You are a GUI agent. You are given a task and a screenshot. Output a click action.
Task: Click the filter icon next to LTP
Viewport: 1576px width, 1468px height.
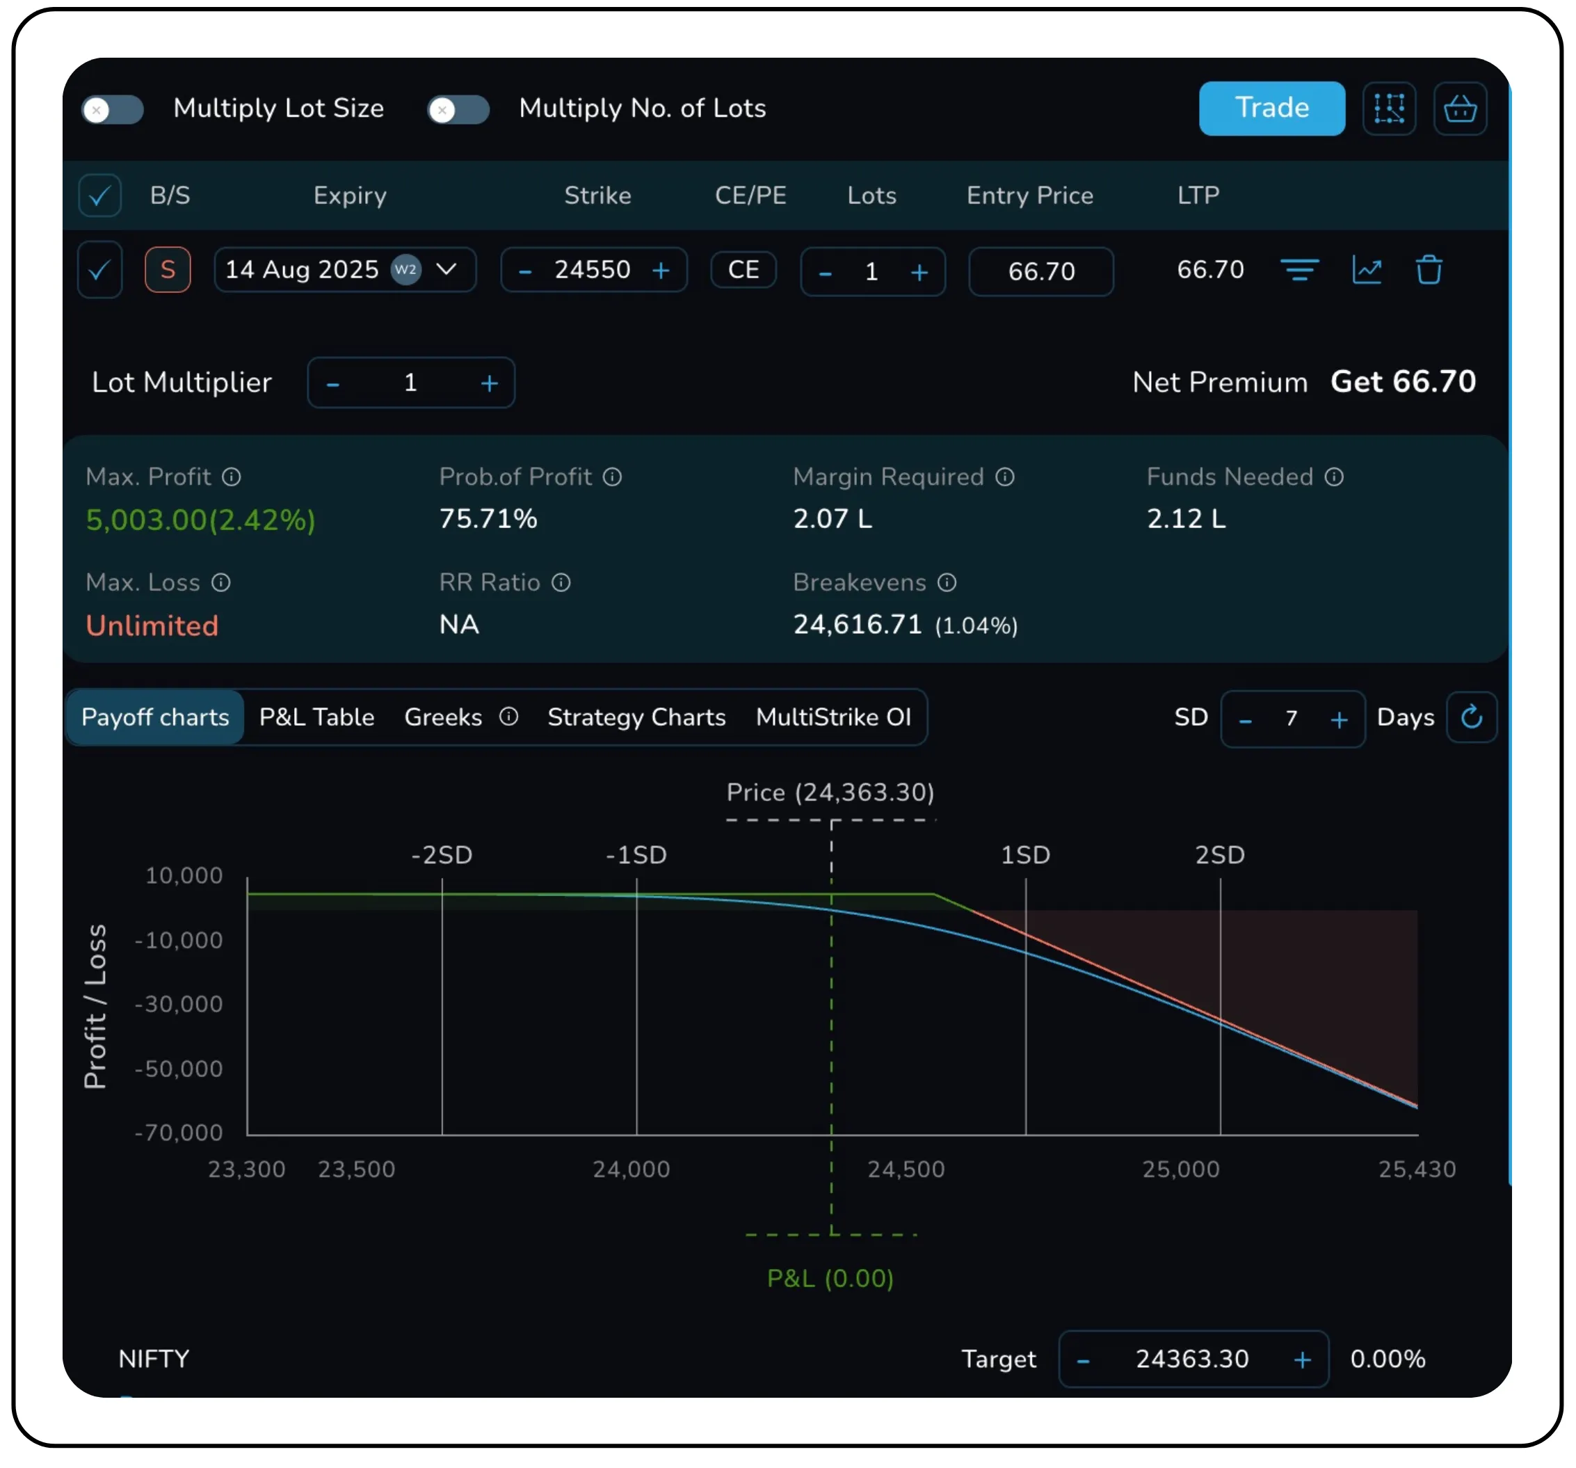[x=1301, y=271]
